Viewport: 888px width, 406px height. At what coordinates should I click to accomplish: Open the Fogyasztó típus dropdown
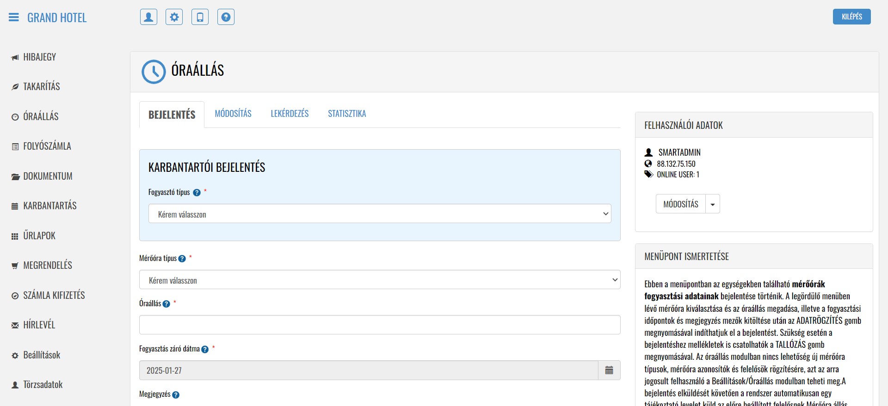379,214
